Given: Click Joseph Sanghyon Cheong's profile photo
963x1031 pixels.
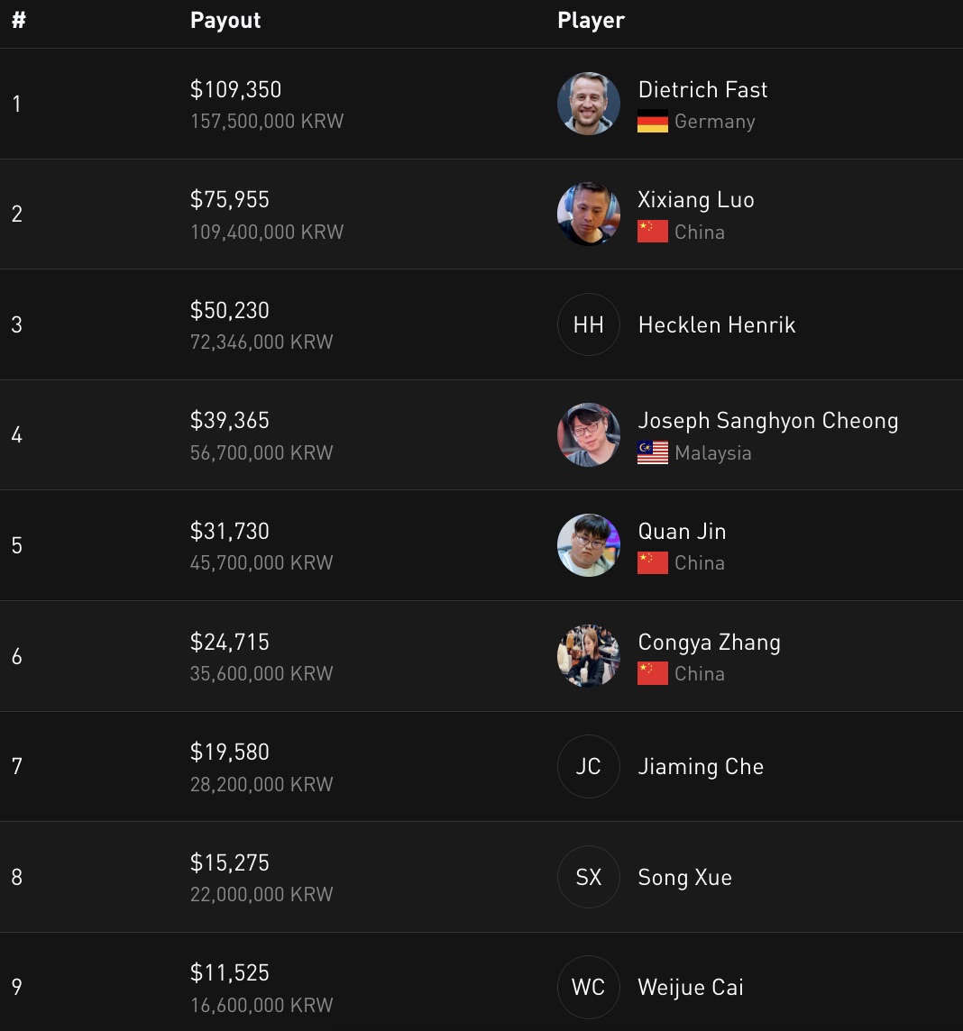Looking at the screenshot, I should [588, 435].
